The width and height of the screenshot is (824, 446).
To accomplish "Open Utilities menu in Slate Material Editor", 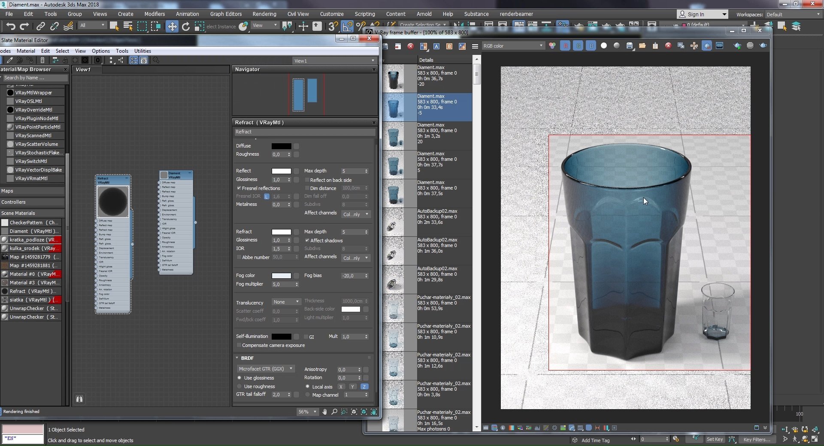I will pyautogui.click(x=142, y=51).
